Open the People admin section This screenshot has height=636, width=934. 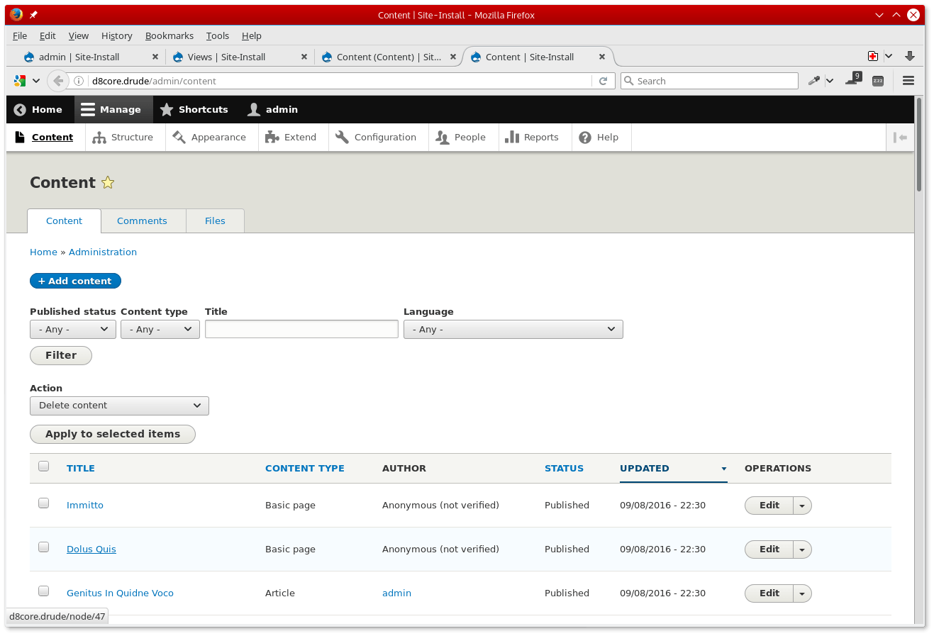pyautogui.click(x=461, y=138)
